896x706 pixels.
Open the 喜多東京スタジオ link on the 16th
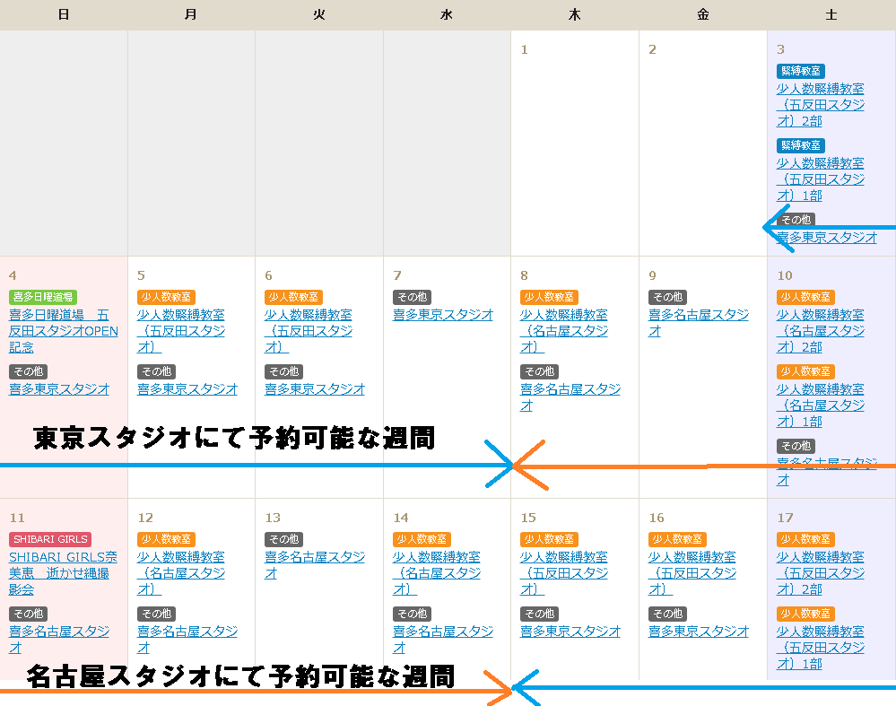[698, 632]
